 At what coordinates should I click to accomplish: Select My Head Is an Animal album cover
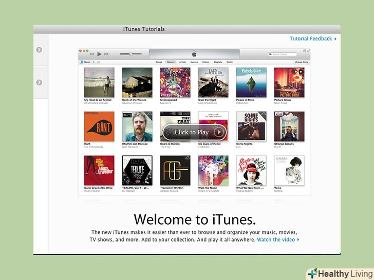point(99,83)
